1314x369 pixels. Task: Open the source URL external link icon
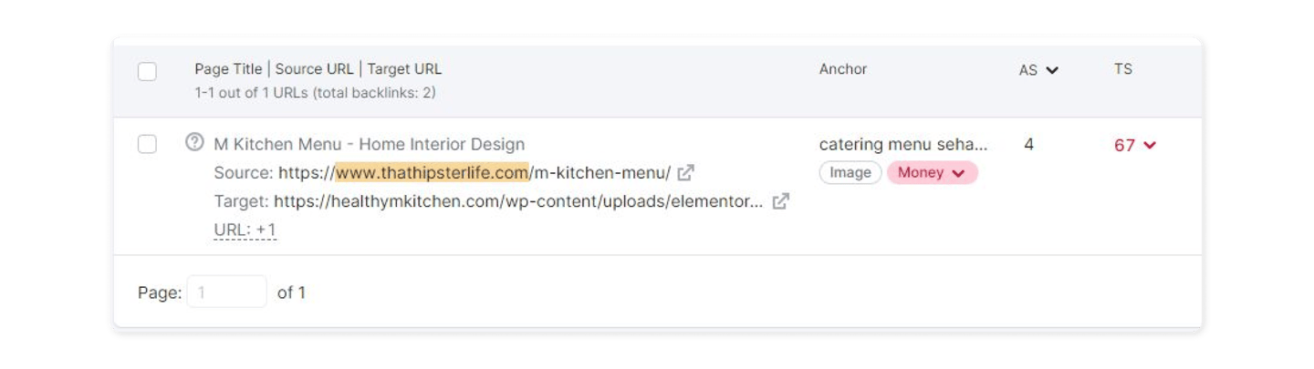pos(686,172)
